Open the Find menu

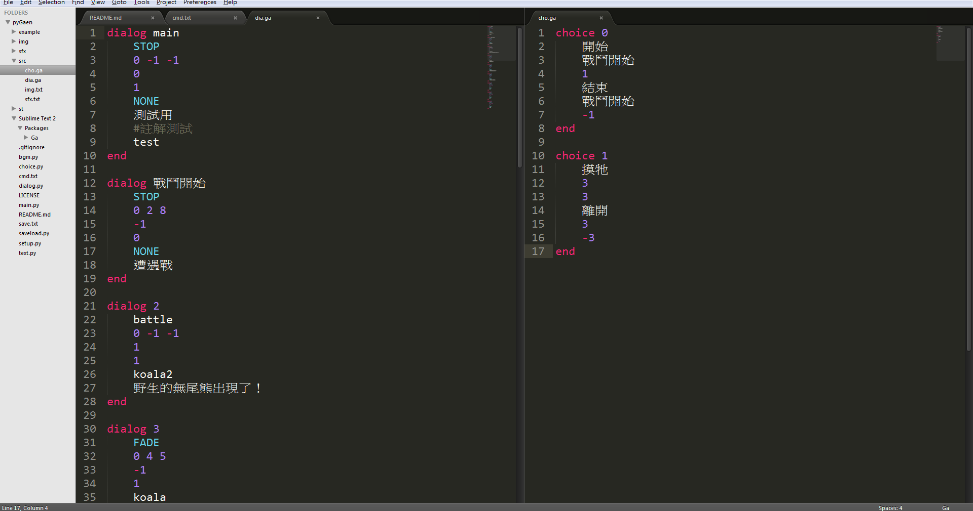point(78,3)
